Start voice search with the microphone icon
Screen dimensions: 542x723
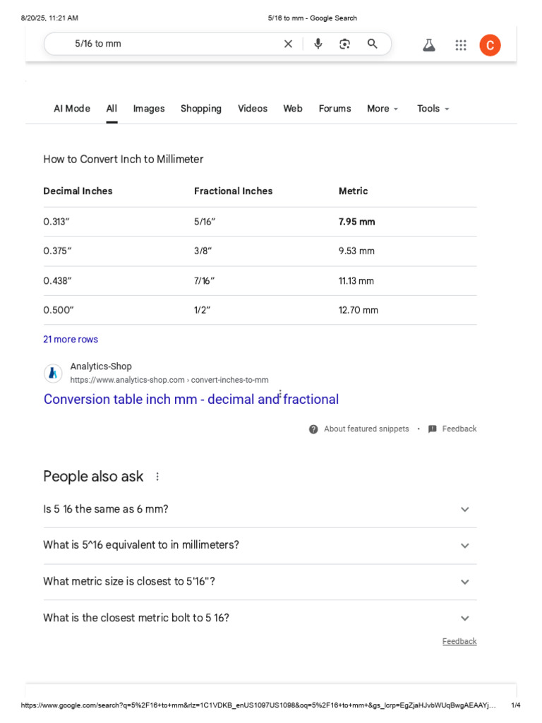tap(318, 44)
